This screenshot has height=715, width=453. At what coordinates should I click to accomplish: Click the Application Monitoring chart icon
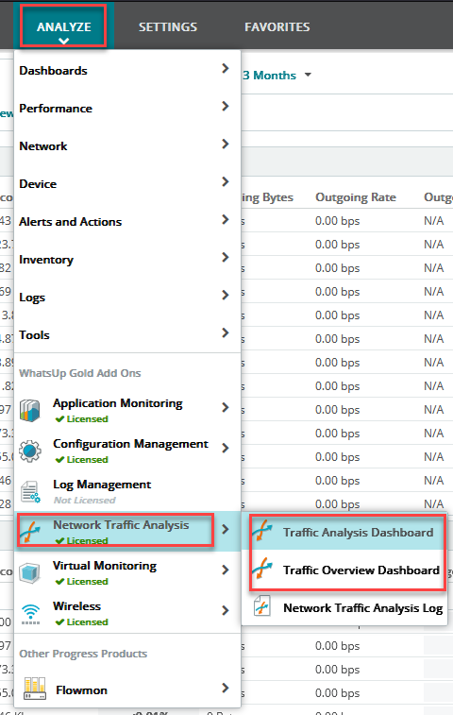[x=30, y=411]
